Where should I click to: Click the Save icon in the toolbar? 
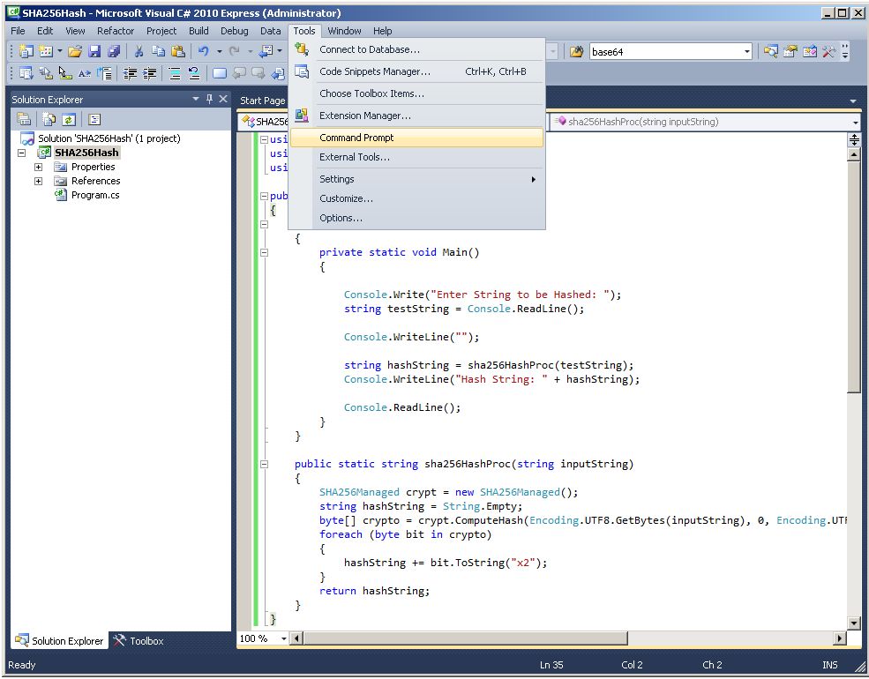tap(94, 52)
